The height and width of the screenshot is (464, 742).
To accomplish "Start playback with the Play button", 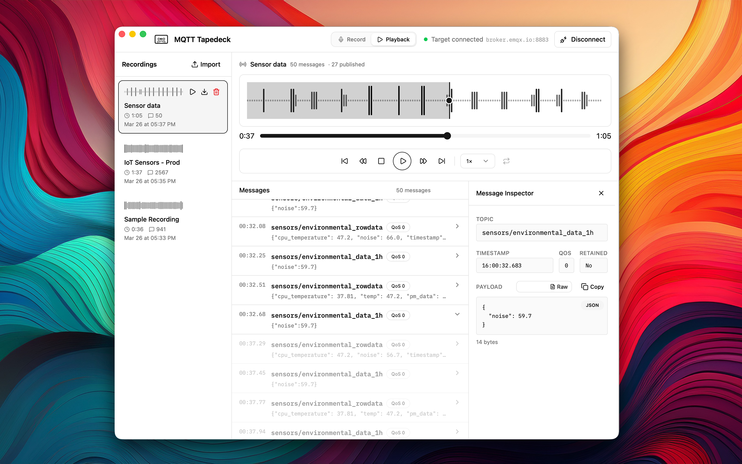I will coord(402,161).
